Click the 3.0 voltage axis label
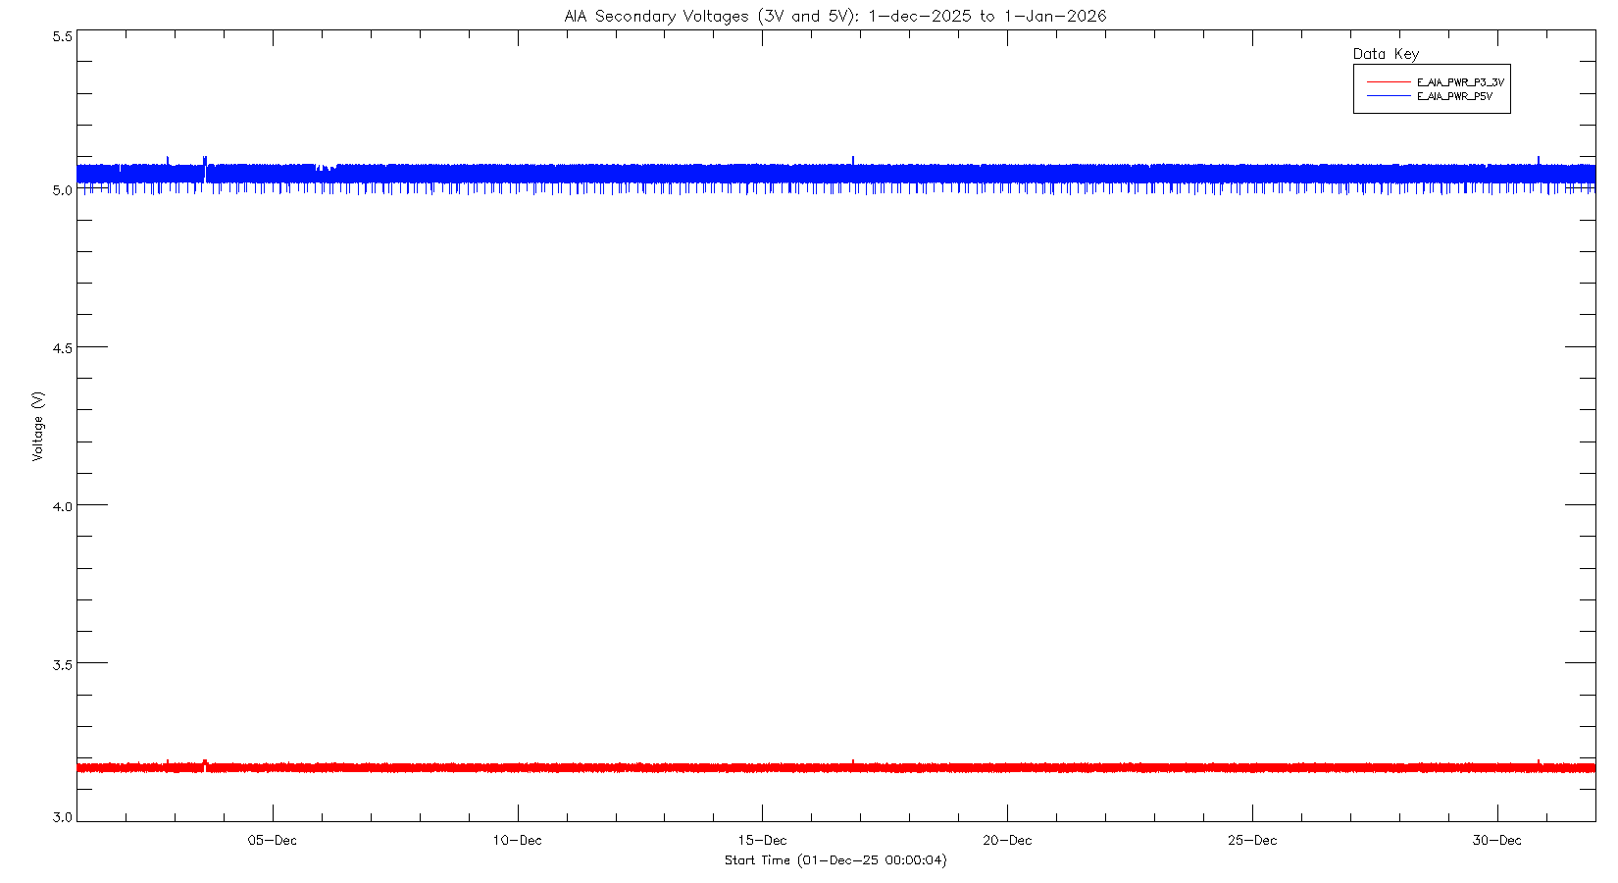Image resolution: width=1618 pixels, height=883 pixels. point(62,816)
